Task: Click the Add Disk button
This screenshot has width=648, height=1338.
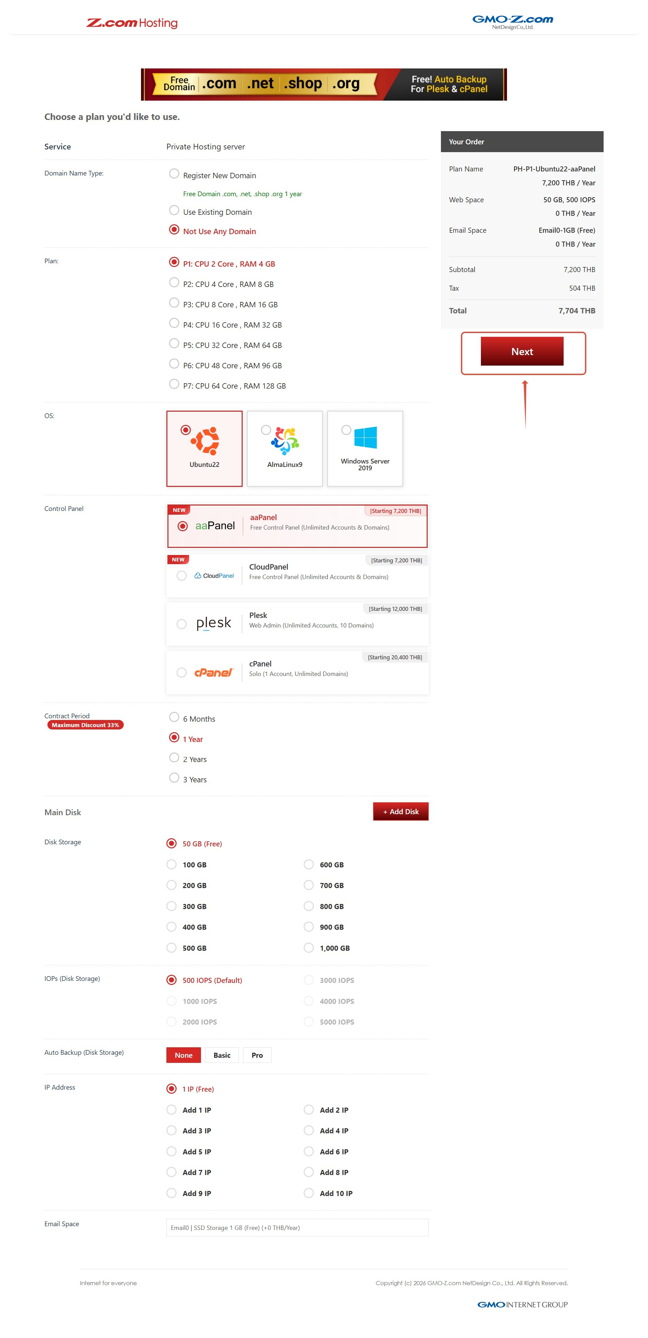Action: tap(401, 811)
